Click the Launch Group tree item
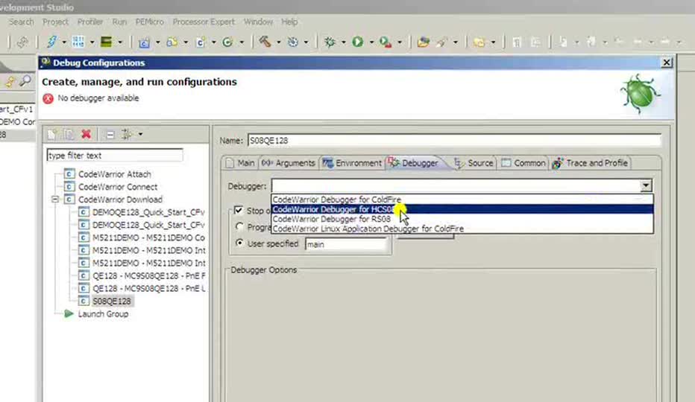The width and height of the screenshot is (695, 402). coord(103,314)
